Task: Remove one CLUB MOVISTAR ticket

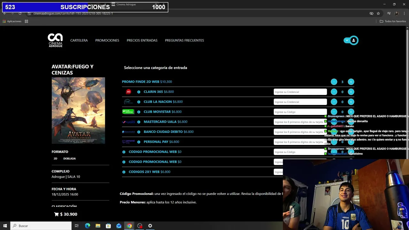Action: click(x=334, y=112)
